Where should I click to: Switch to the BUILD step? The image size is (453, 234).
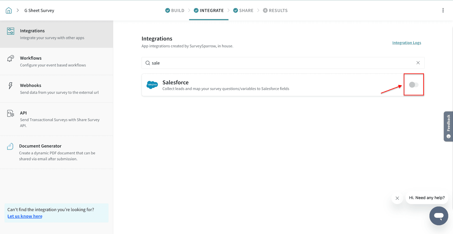(175, 10)
